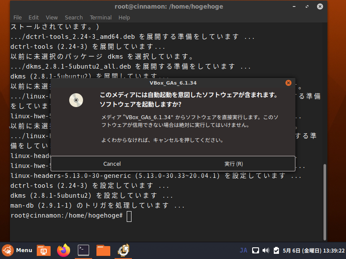Open the Help menu in the terminal

[124, 17]
